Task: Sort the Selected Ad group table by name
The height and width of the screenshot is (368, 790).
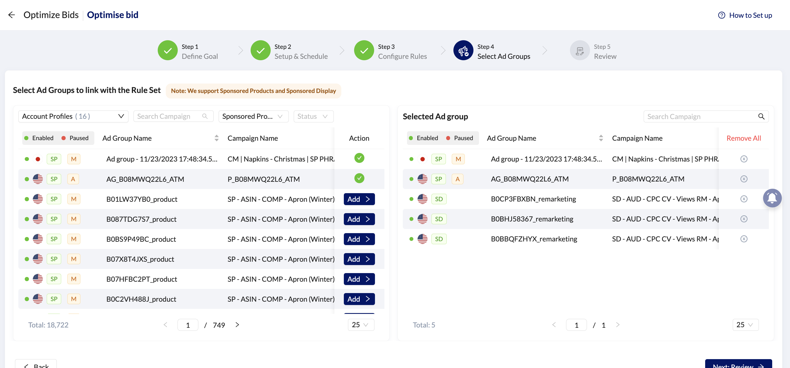Action: coord(601,138)
